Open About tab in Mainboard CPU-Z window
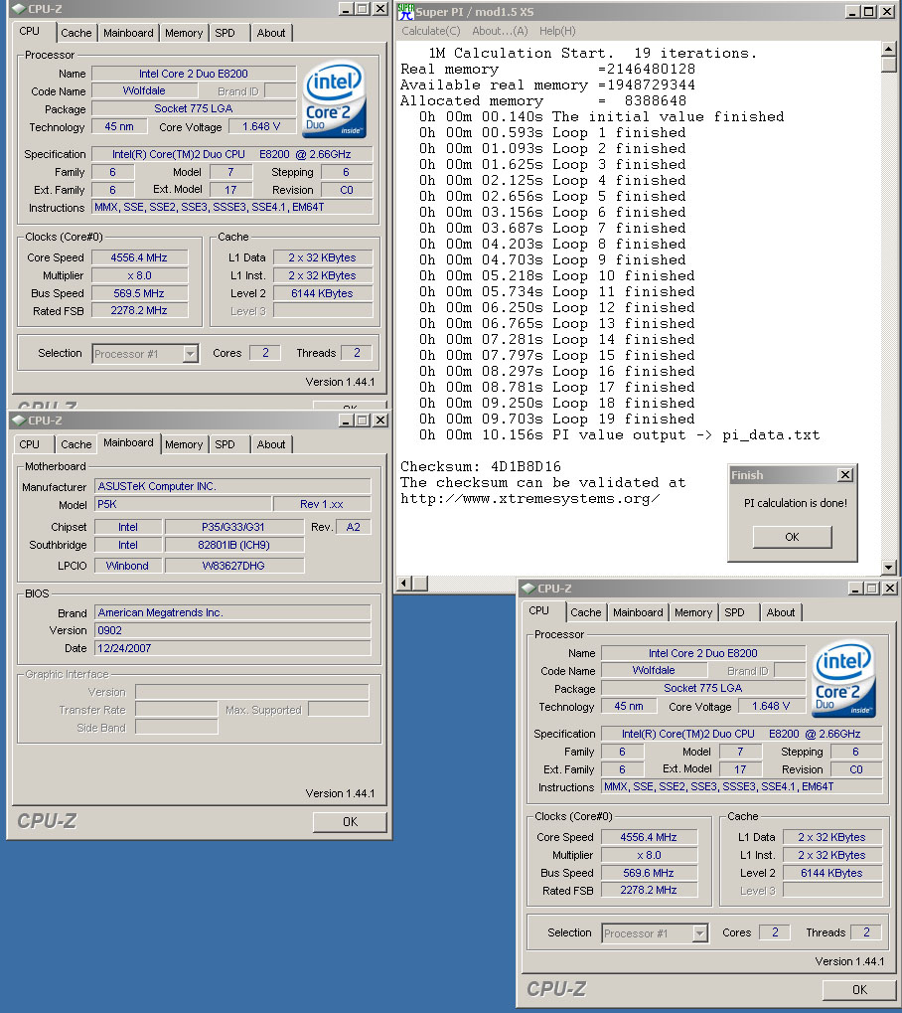The width and height of the screenshot is (902, 1013). click(270, 444)
